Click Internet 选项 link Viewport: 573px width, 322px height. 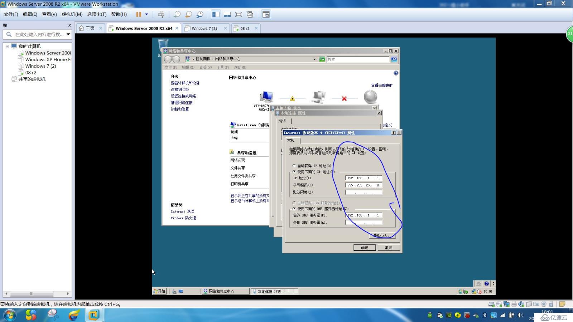point(182,211)
